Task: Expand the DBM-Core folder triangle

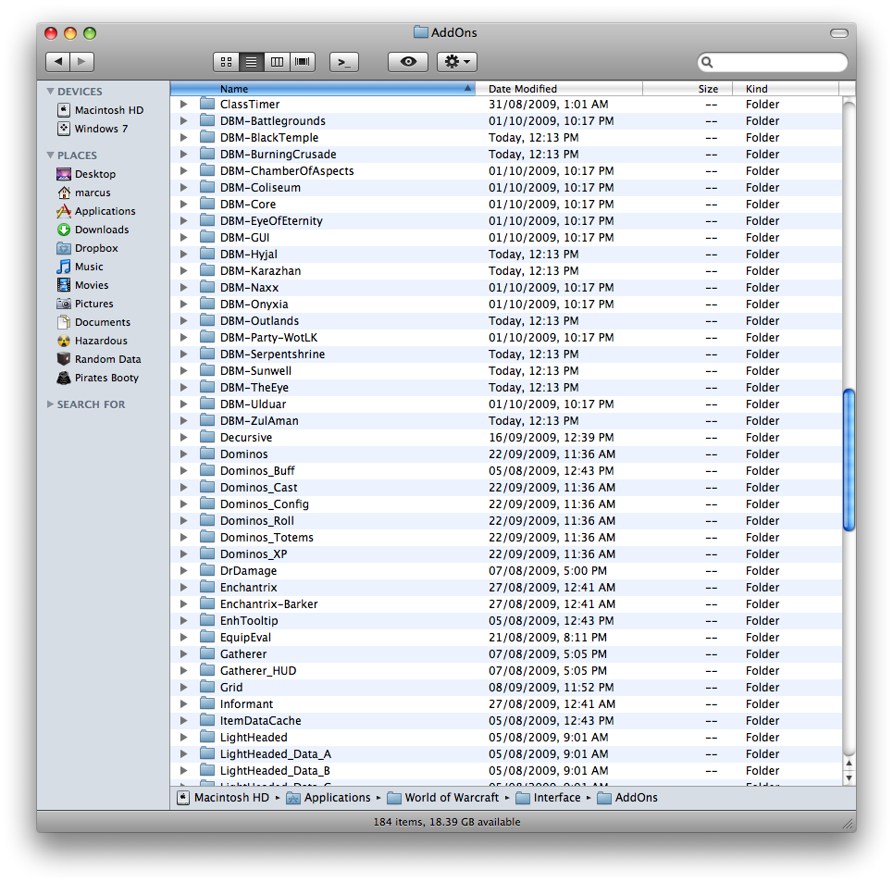Action: tap(183, 204)
